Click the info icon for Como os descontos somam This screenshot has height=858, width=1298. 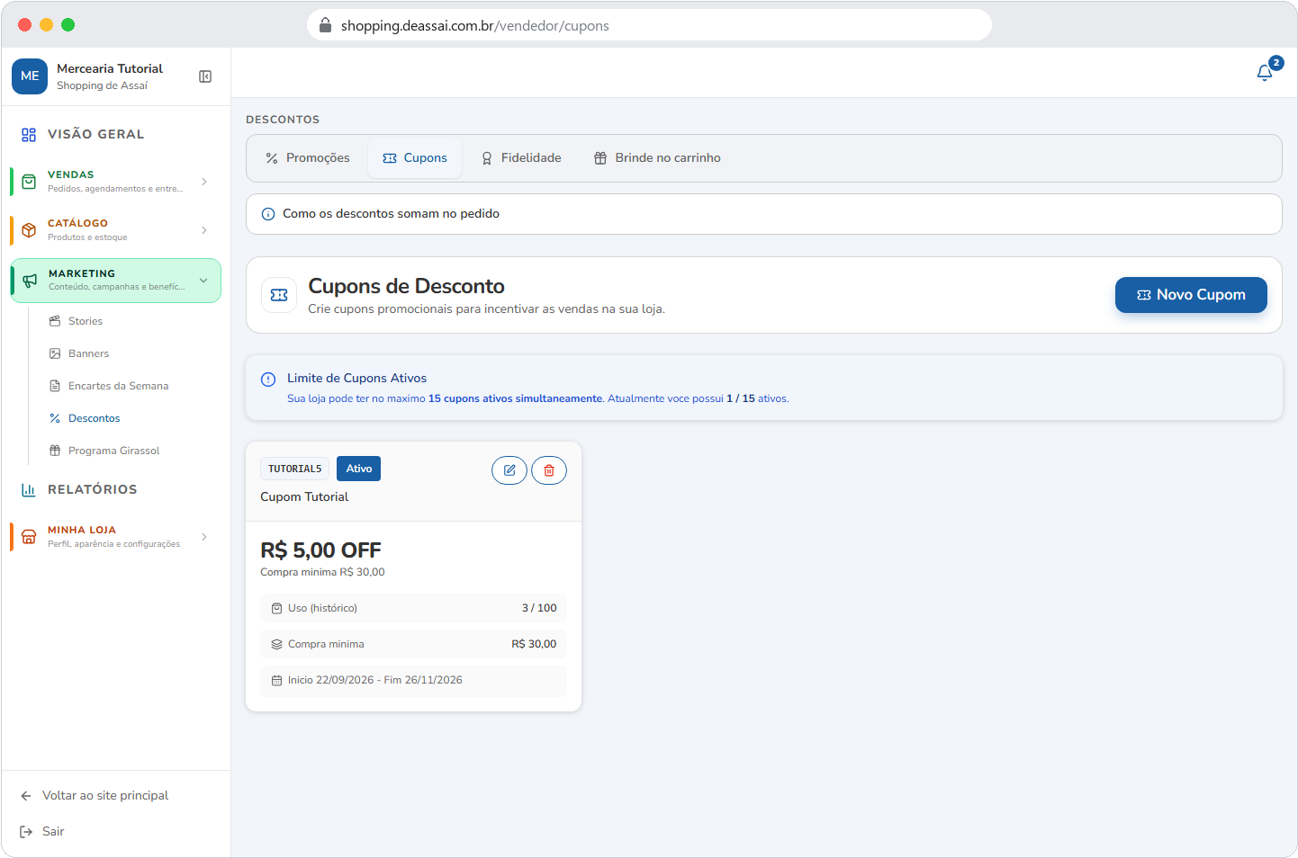pyautogui.click(x=268, y=214)
